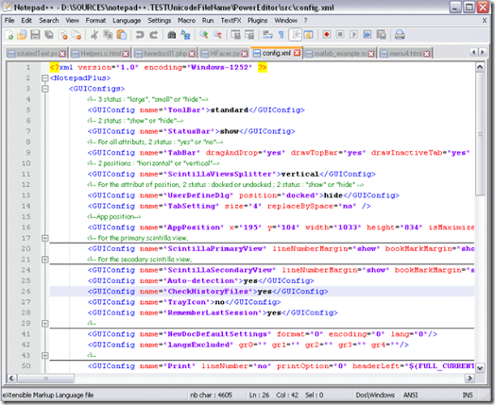This screenshot has width=495, height=405.
Task: Click the vertical scrollbar up arrow
Action: point(480,67)
